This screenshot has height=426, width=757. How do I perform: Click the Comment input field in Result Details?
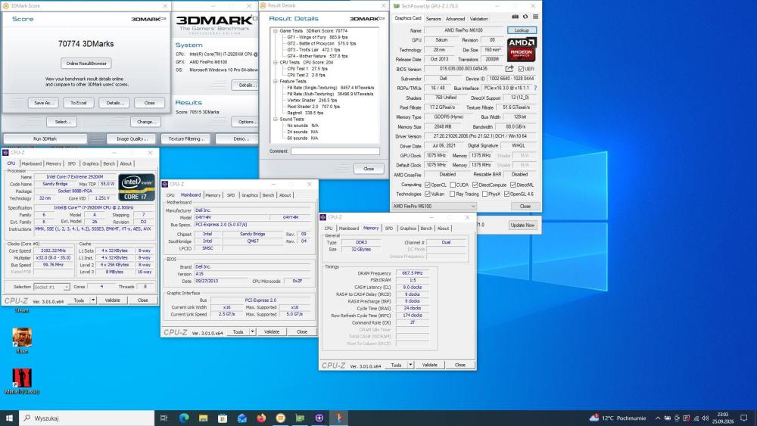pos(335,151)
